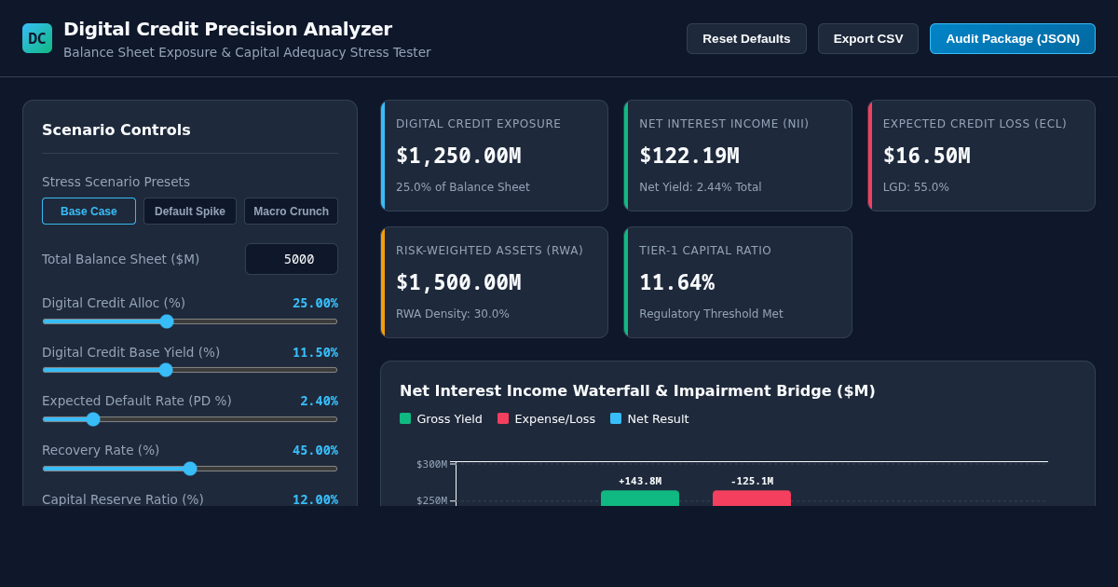Click the Capital Reserve Ratio (%) label

click(123, 499)
